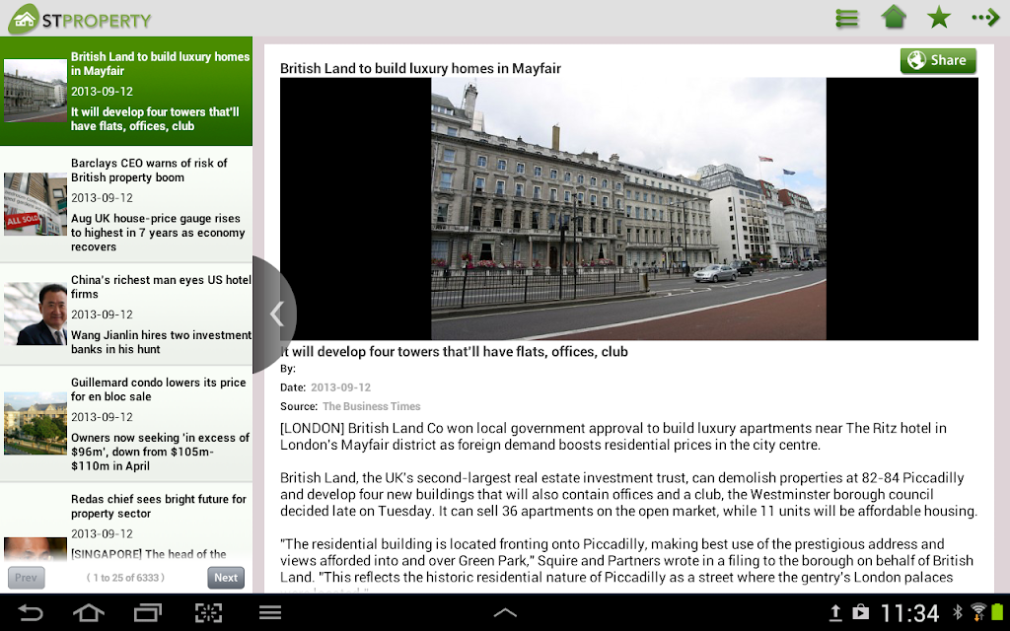This screenshot has width=1010, height=631.
Task: Share this article
Action: [938, 60]
